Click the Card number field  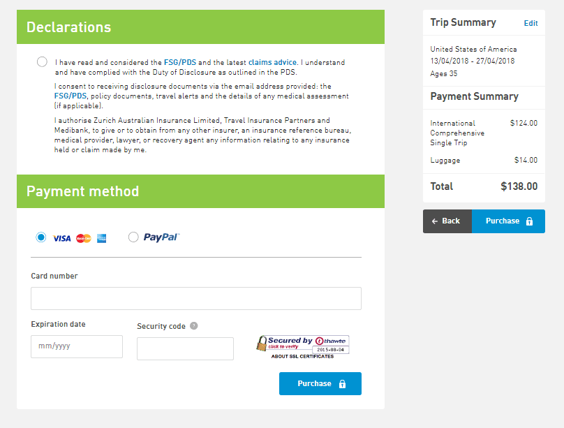[196, 298]
